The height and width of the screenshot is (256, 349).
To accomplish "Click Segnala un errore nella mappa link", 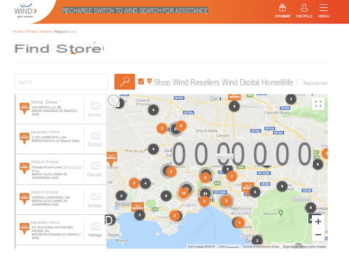I will (x=304, y=247).
